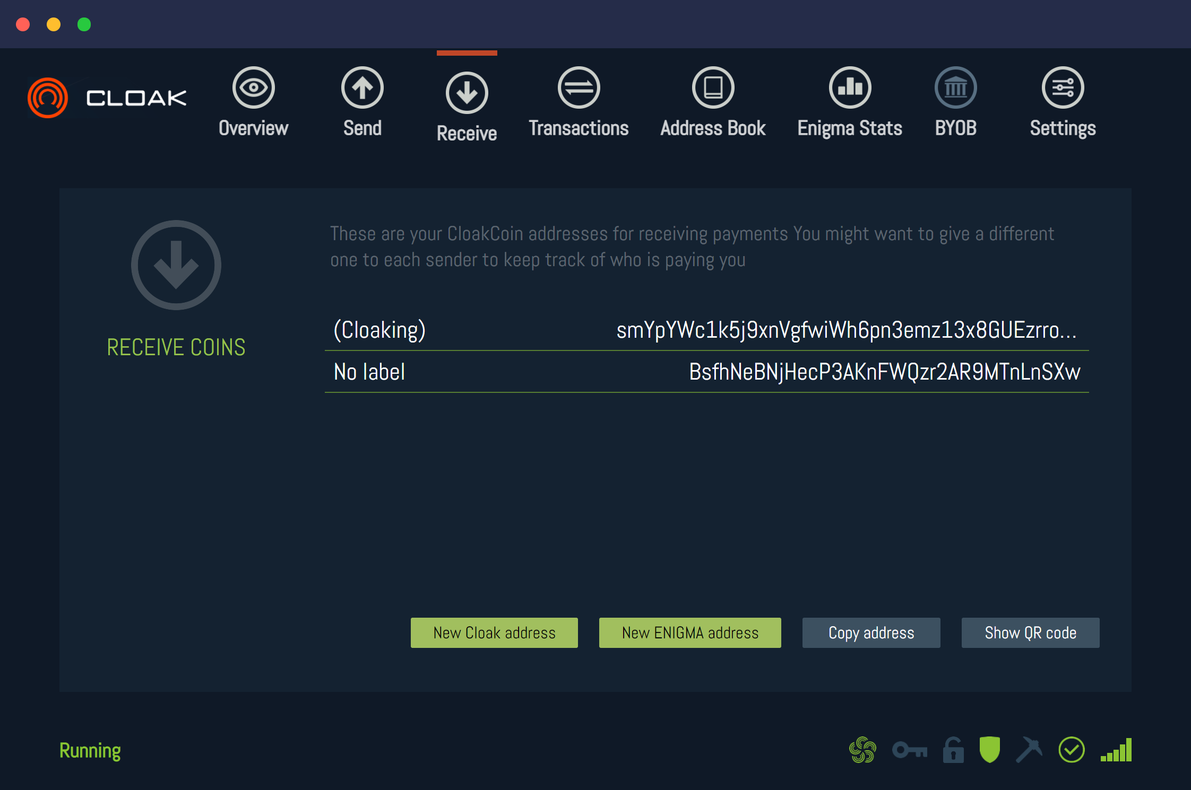
Task: Open the Enigma Stats tab label
Action: pos(850,128)
